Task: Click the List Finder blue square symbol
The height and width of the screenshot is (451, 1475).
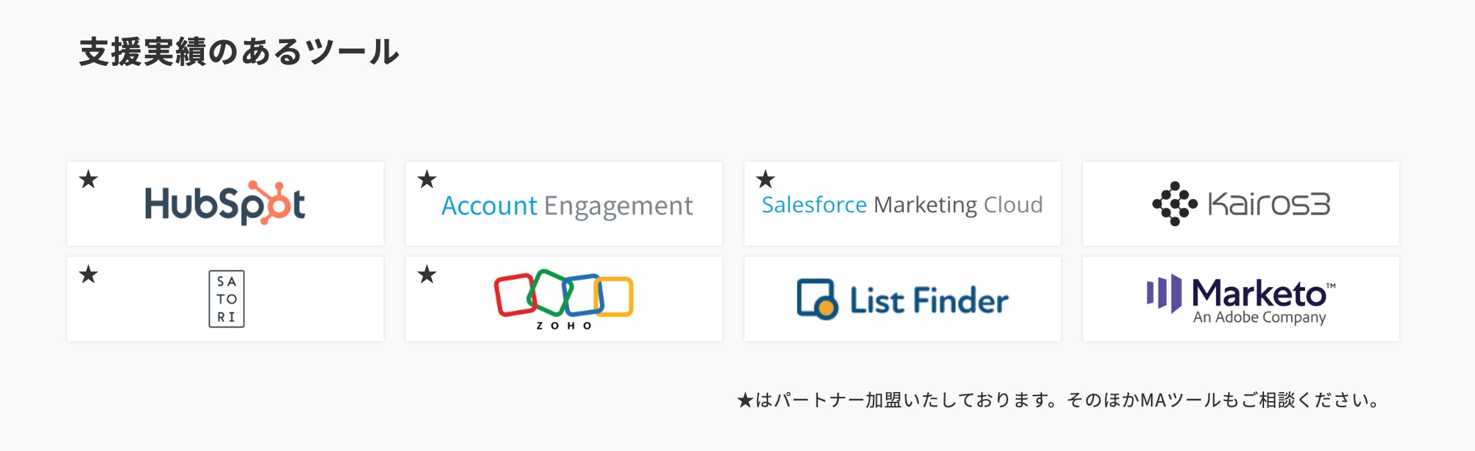Action: tap(817, 299)
